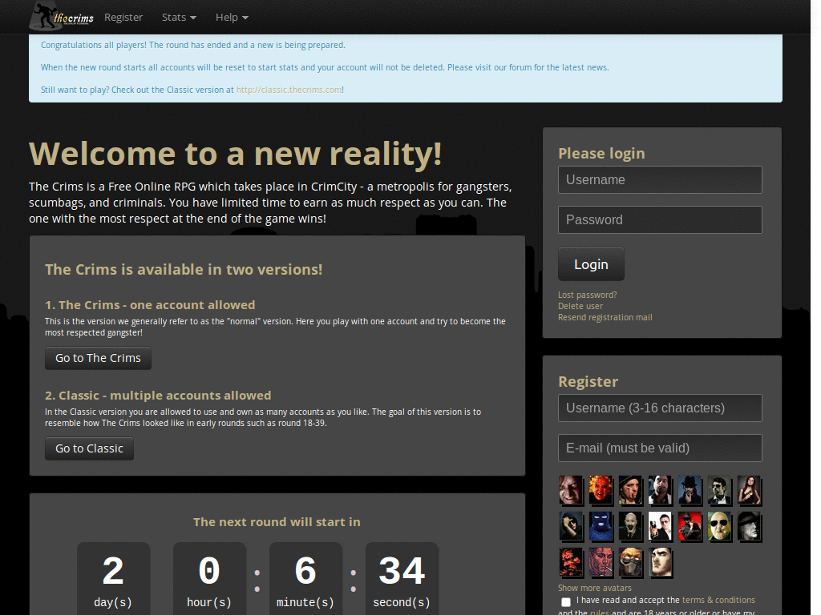
Task: Pick the red-haired woman with gun avatar
Action: click(x=750, y=490)
